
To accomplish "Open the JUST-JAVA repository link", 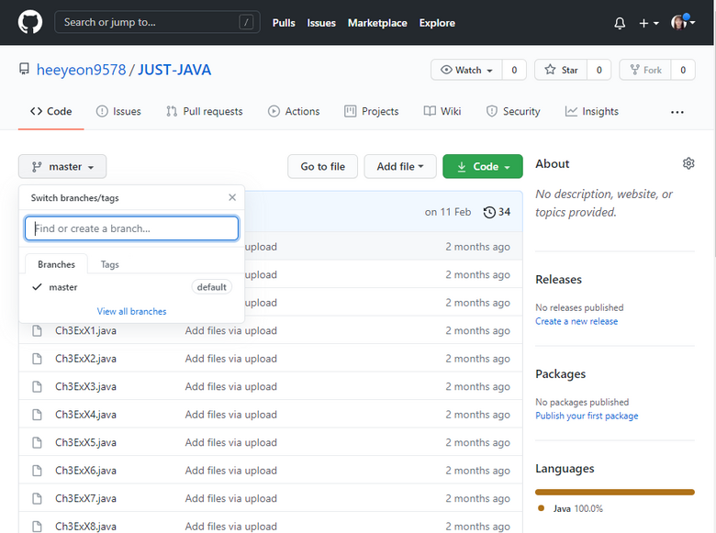I will click(174, 70).
